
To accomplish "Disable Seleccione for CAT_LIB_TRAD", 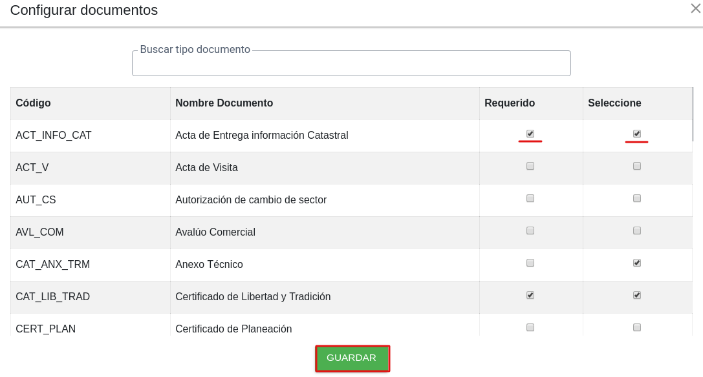I will pyautogui.click(x=636, y=295).
